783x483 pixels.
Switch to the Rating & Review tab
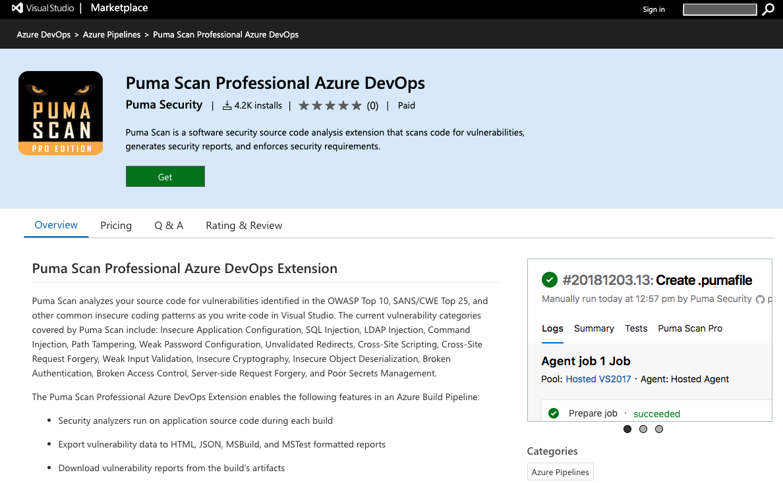coord(244,225)
